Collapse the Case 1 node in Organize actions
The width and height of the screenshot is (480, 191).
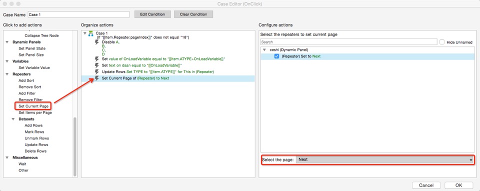(x=85, y=33)
